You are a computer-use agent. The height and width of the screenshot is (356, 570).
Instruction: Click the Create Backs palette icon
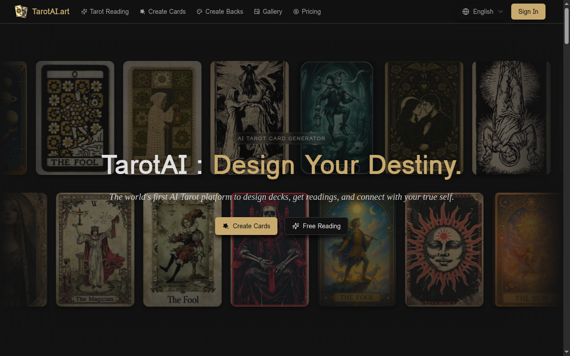coord(199,12)
